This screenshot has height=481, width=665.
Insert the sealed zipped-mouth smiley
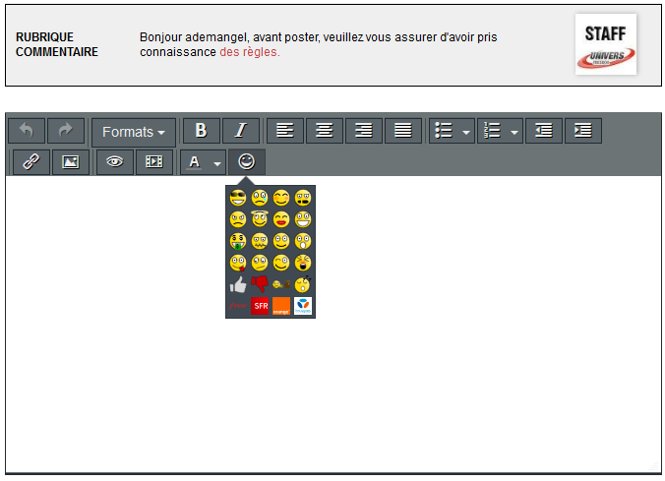[x=260, y=241]
